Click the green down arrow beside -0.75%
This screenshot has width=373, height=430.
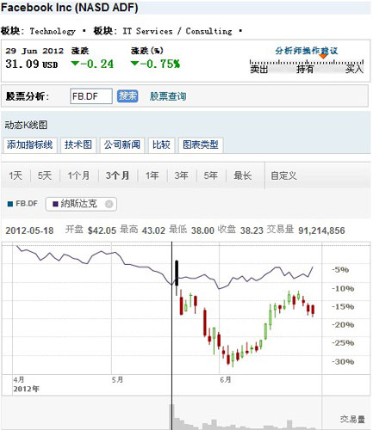click(x=134, y=63)
